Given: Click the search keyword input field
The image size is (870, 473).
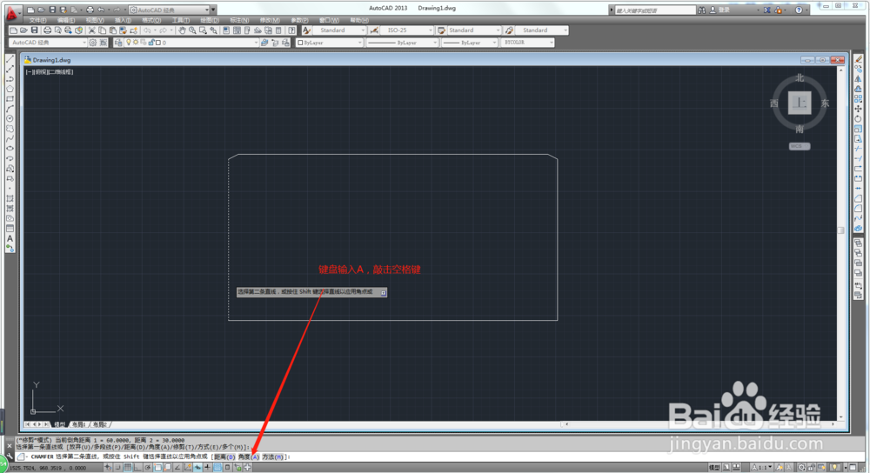Looking at the screenshot, I should (x=655, y=10).
